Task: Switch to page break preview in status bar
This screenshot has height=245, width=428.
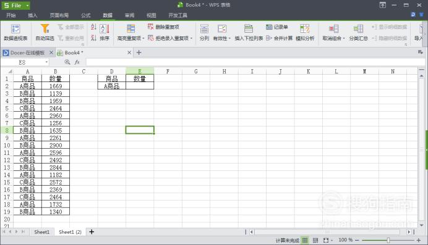Action: tap(315, 240)
